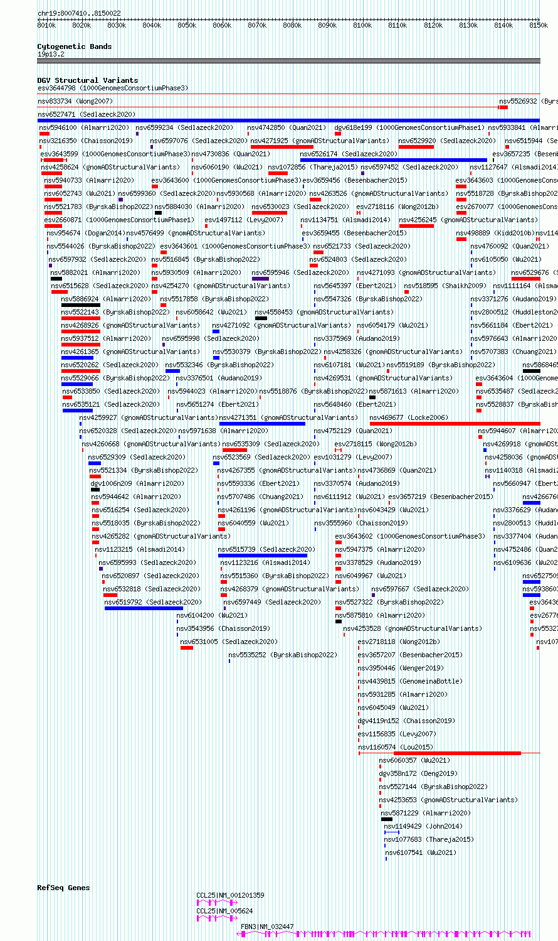
Task: Open the CCL25|NM_005624 gene label
Action: (x=224, y=911)
